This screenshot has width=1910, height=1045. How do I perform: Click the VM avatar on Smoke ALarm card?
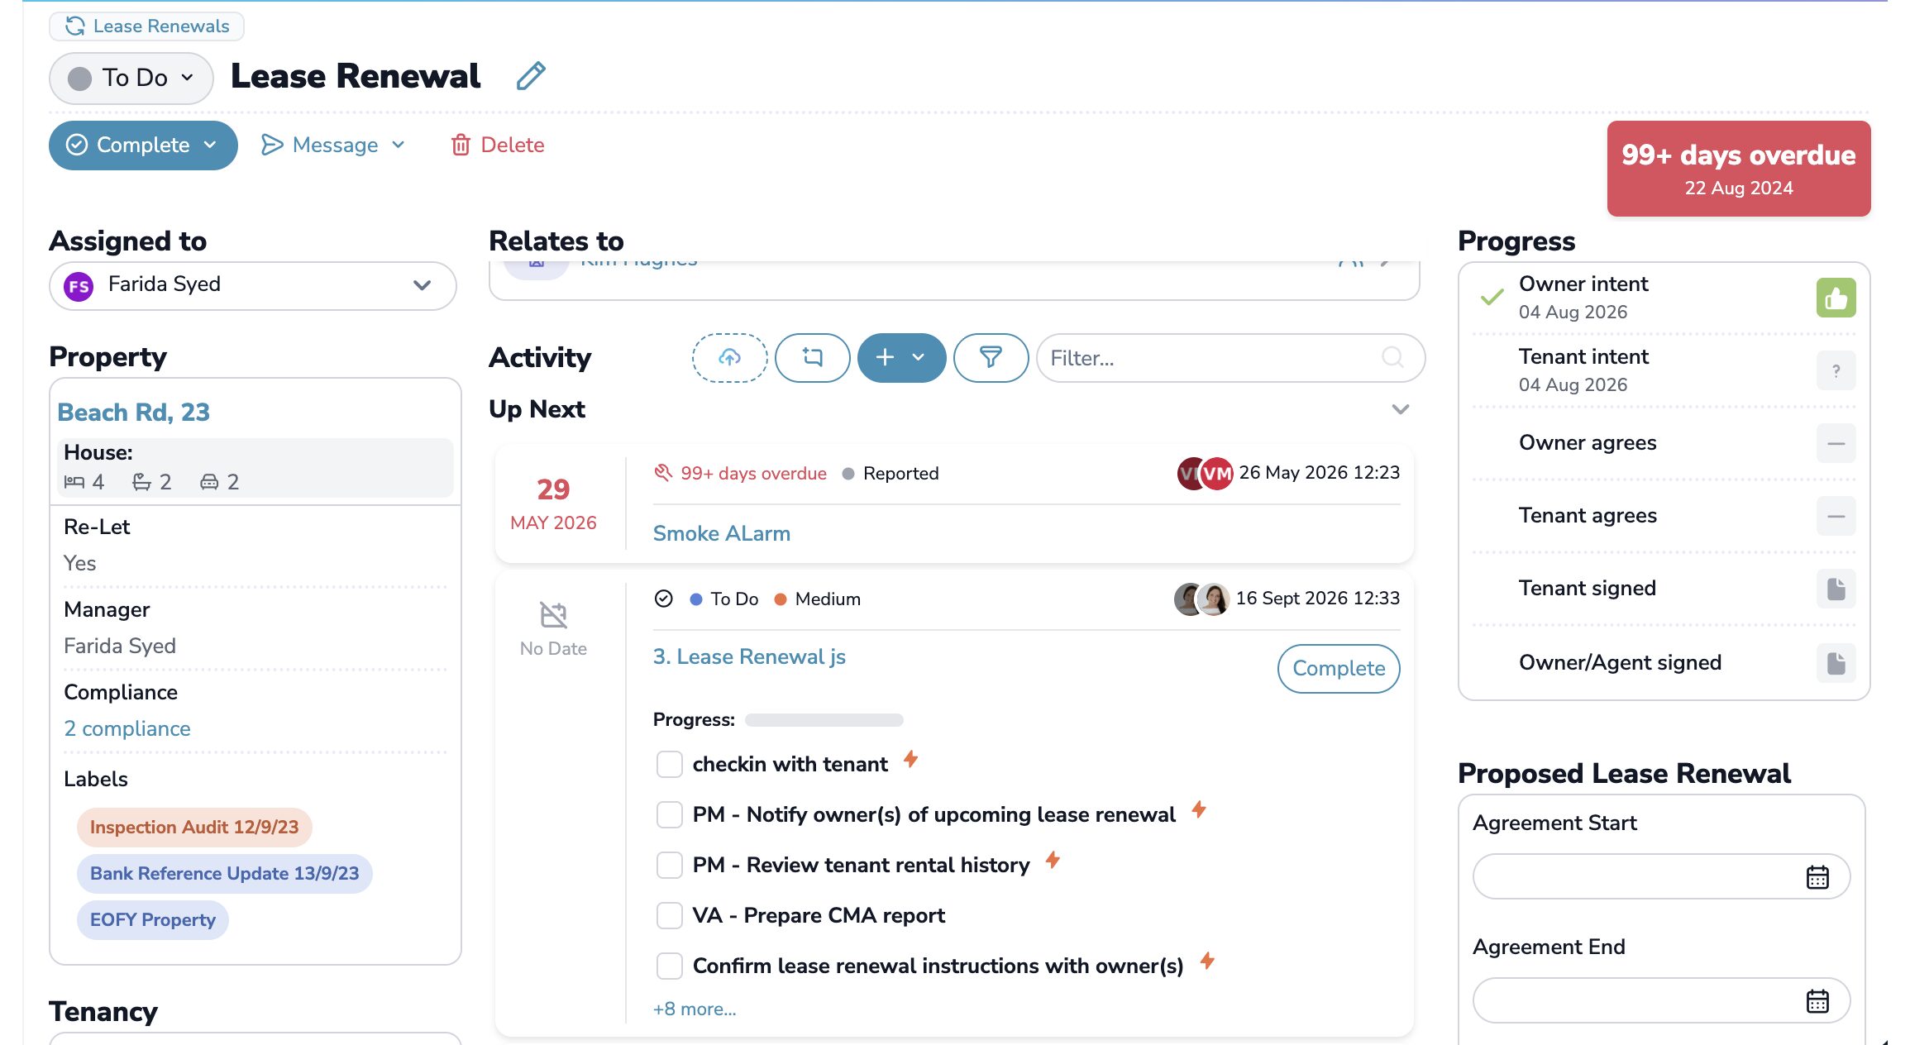tap(1216, 474)
